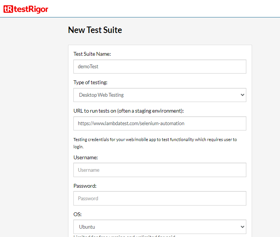The width and height of the screenshot is (280, 237).
Task: Click the "Password:" label
Action: tap(85, 186)
